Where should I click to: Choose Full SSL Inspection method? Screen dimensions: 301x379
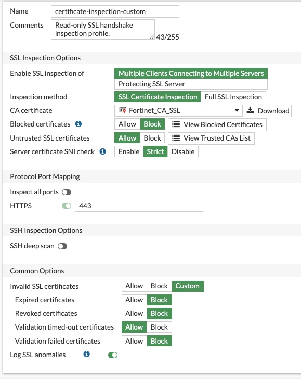pos(233,97)
